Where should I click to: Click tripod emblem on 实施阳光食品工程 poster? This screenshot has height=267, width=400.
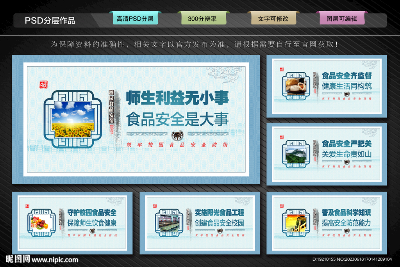pos(220,231)
